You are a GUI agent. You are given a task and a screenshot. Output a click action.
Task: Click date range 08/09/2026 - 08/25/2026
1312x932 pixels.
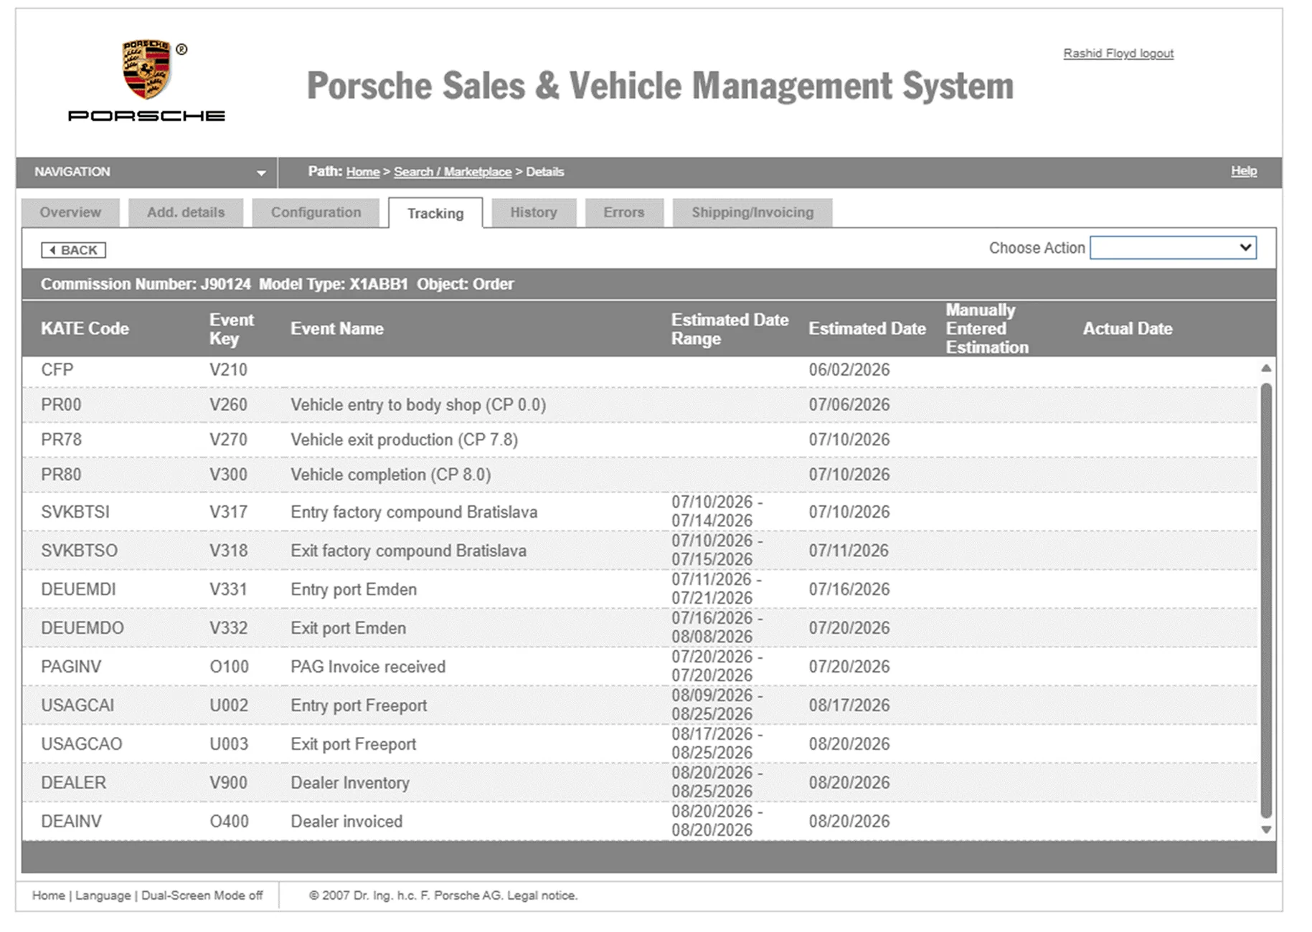tap(717, 705)
